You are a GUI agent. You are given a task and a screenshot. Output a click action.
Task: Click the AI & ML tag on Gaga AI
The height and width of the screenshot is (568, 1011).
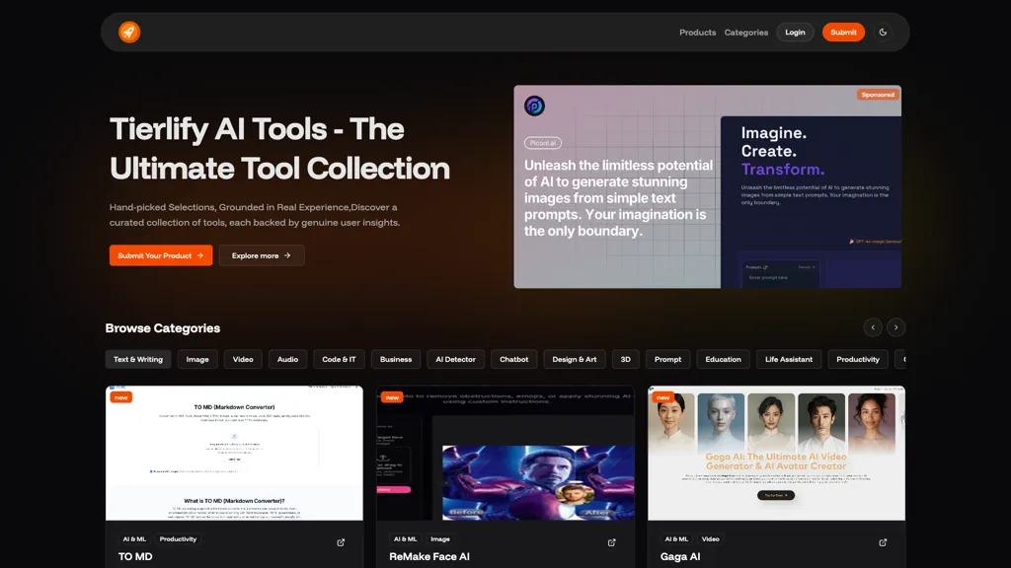pos(676,539)
